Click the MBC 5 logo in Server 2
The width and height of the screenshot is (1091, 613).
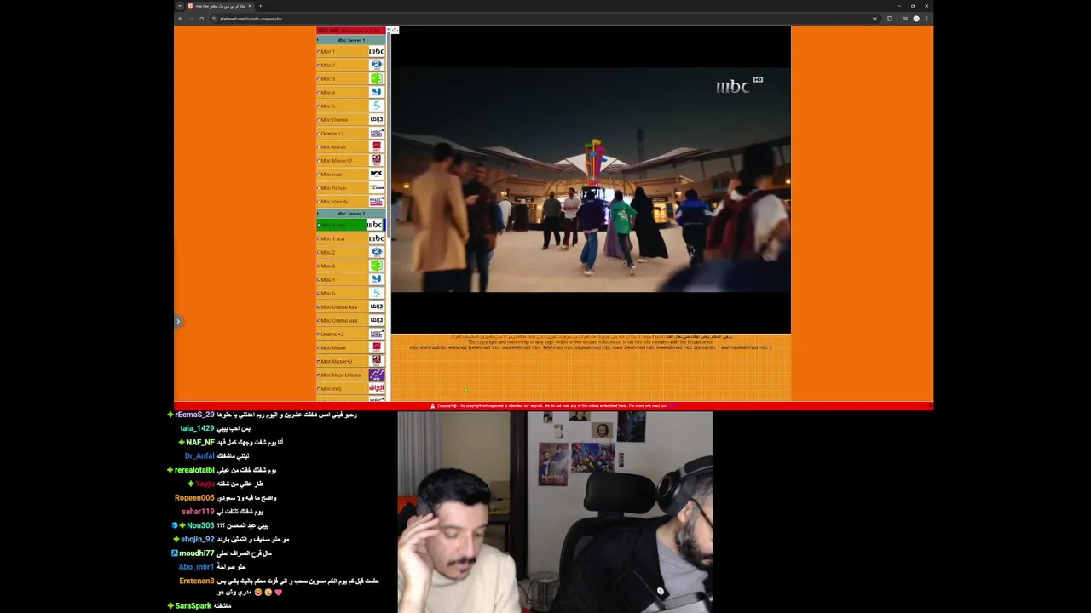tap(376, 294)
